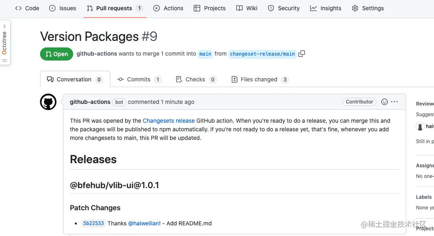
Task: Open the comment three-dot options menu
Action: tap(394, 102)
